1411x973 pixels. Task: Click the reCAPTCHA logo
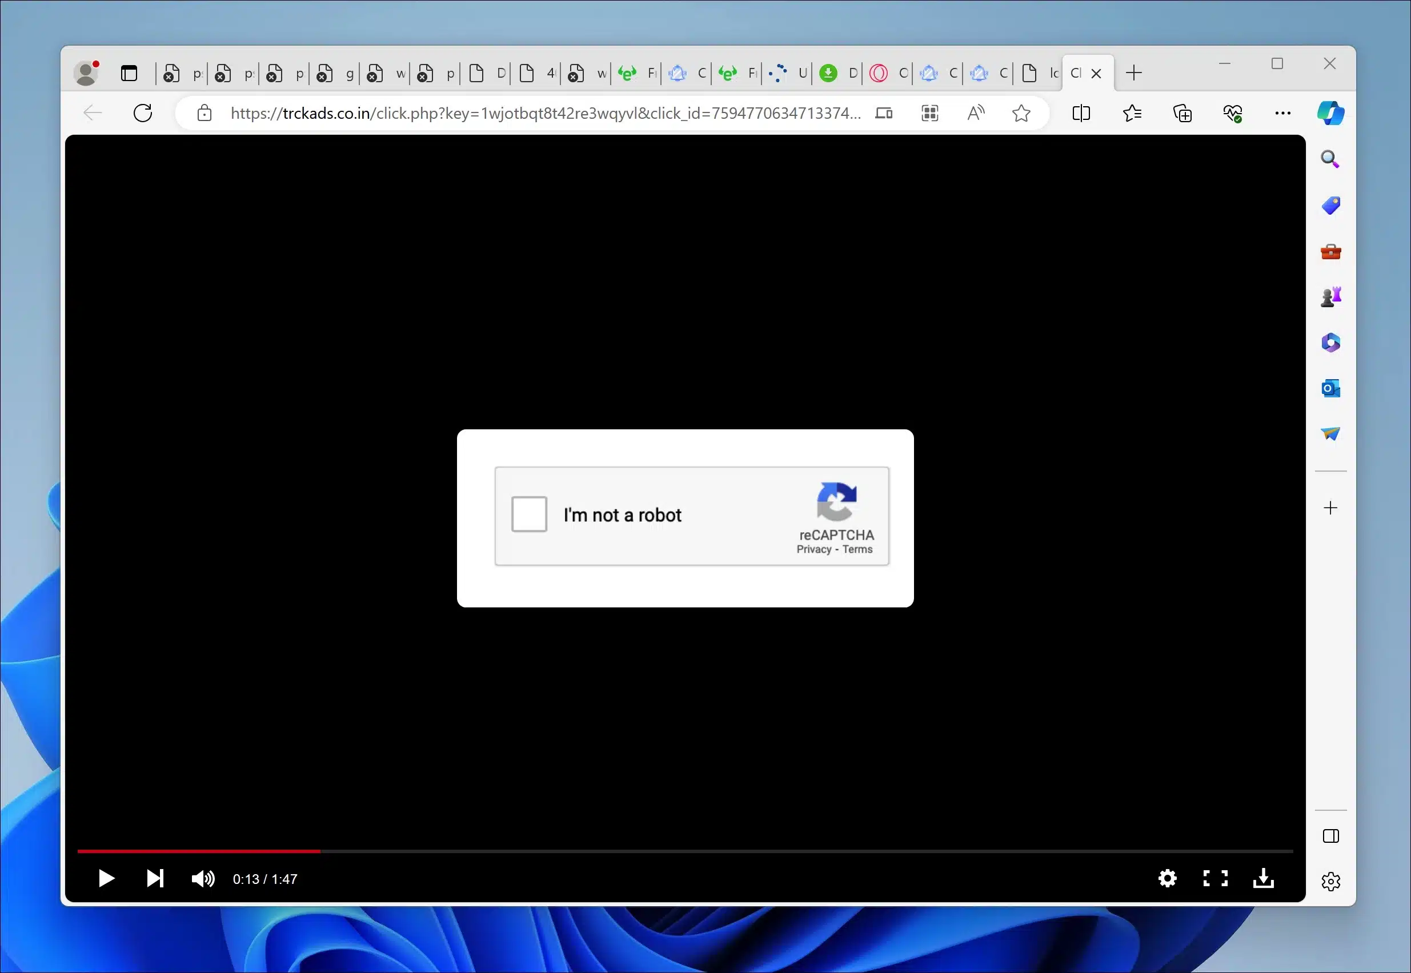pyautogui.click(x=836, y=501)
